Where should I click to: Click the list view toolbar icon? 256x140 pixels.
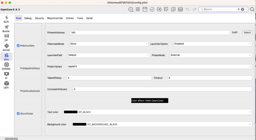tap(138, 9)
